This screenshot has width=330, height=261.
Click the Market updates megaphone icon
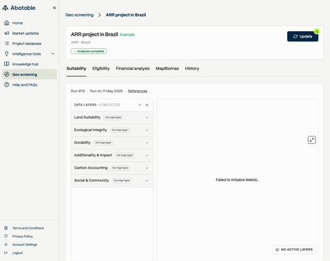(7, 33)
